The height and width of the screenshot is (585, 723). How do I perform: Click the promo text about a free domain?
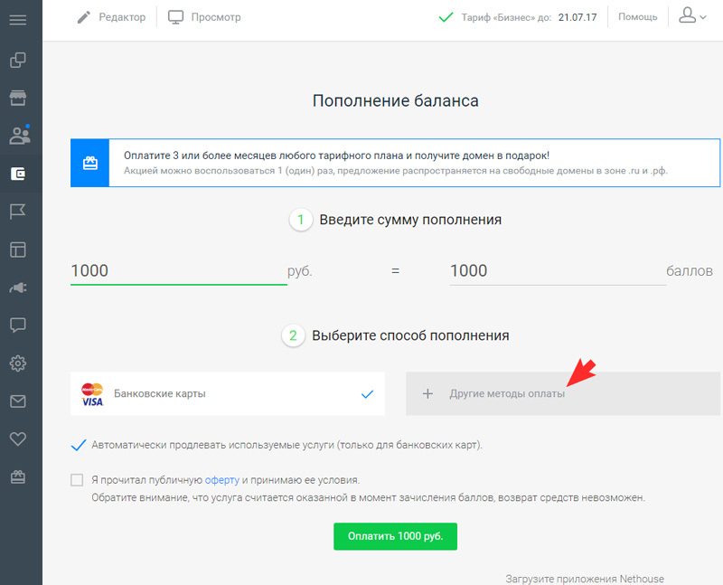pyautogui.click(x=336, y=156)
